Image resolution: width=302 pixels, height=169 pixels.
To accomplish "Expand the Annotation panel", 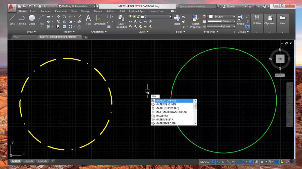I will [99, 32].
